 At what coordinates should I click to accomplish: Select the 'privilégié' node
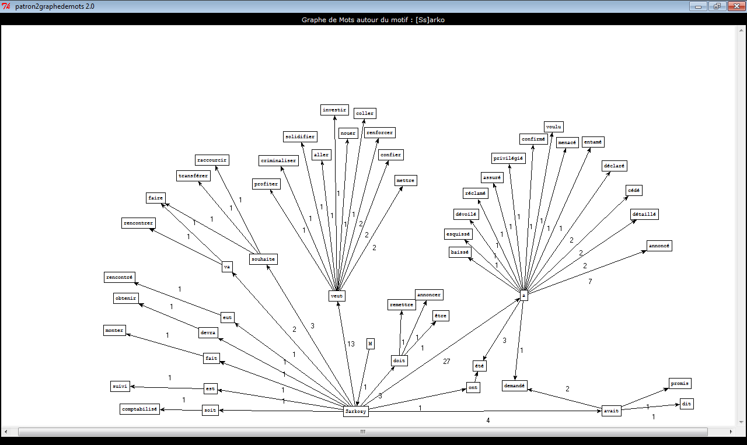509,158
